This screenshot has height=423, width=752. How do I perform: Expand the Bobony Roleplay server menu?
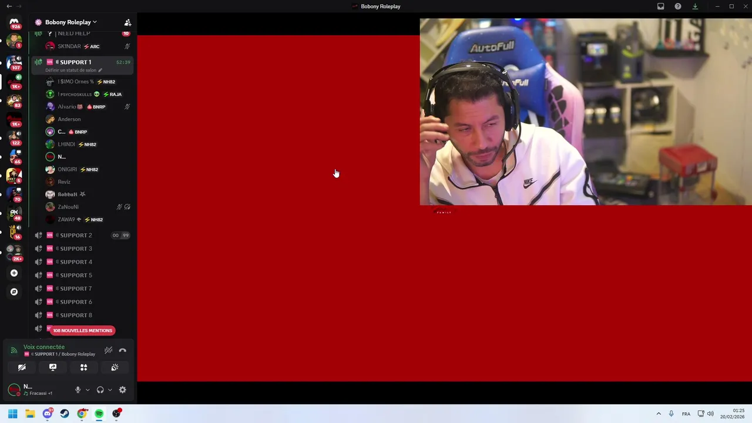click(x=70, y=22)
